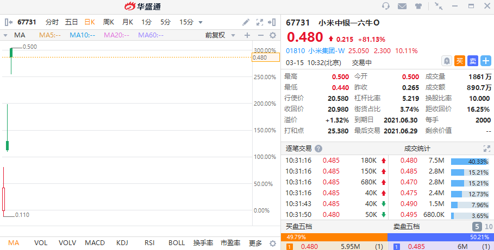Switch to 5-level order depth
This screenshot has height=250, width=494.
point(477,227)
